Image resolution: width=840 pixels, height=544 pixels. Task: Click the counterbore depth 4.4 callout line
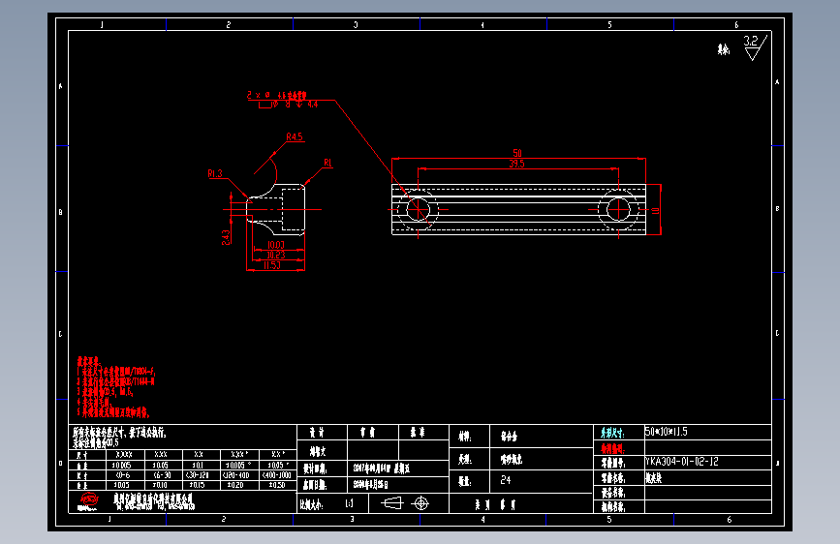point(288,105)
